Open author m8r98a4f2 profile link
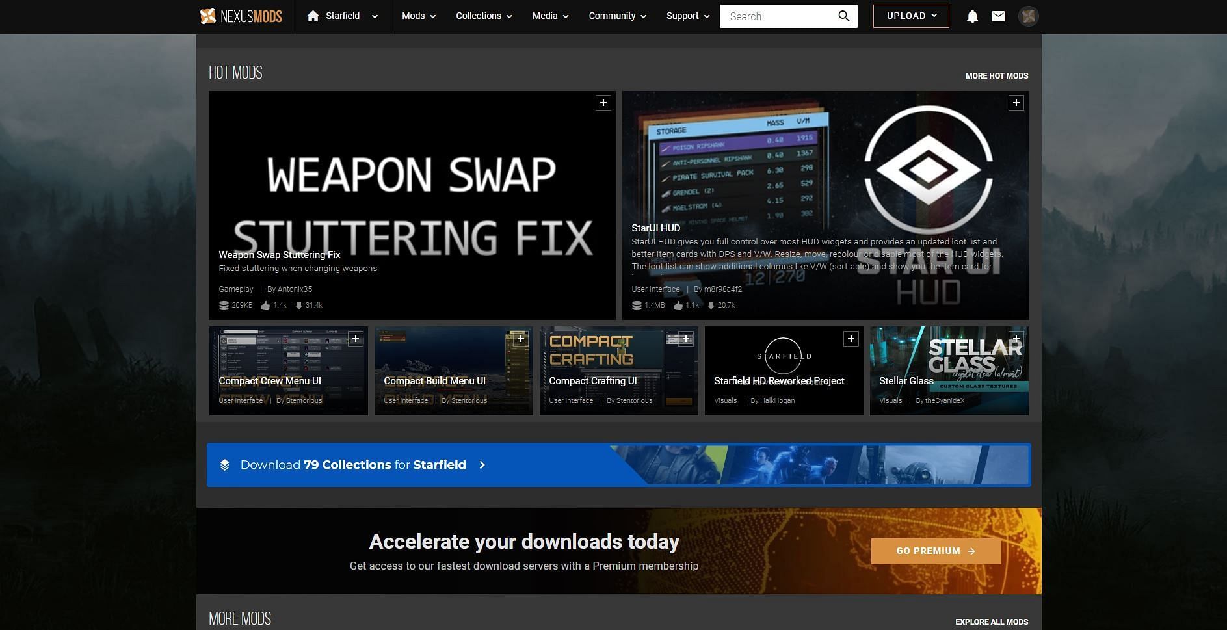This screenshot has width=1227, height=630. (x=722, y=289)
